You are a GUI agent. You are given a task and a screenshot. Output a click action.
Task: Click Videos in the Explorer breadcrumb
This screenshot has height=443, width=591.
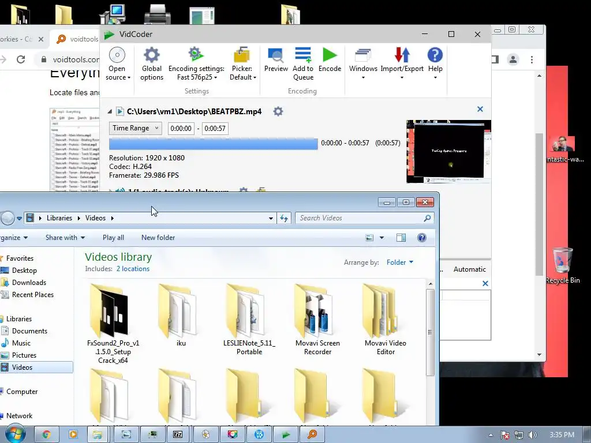pyautogui.click(x=95, y=218)
